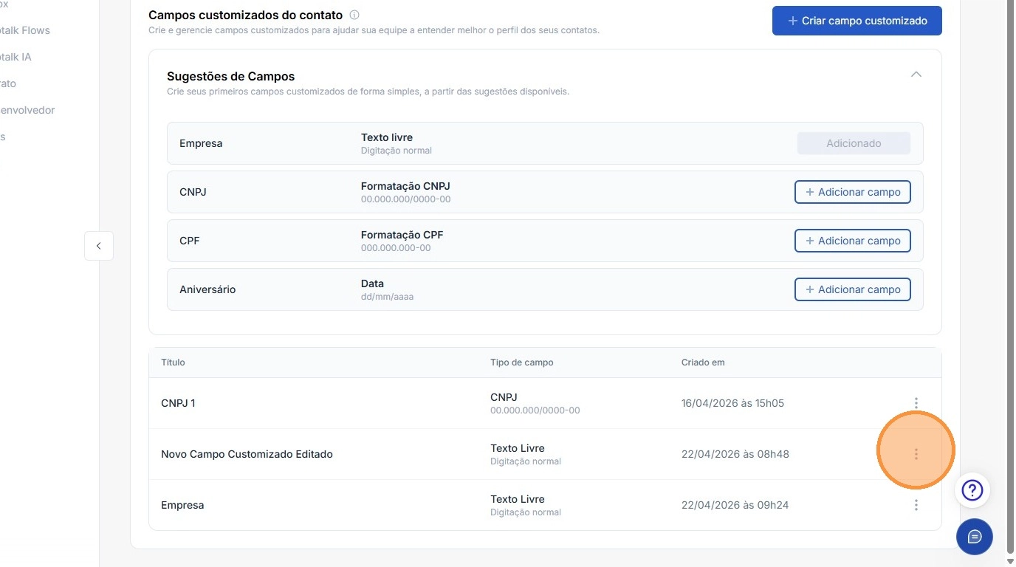Click the Título column header
The width and height of the screenshot is (1016, 567).
tap(173, 362)
